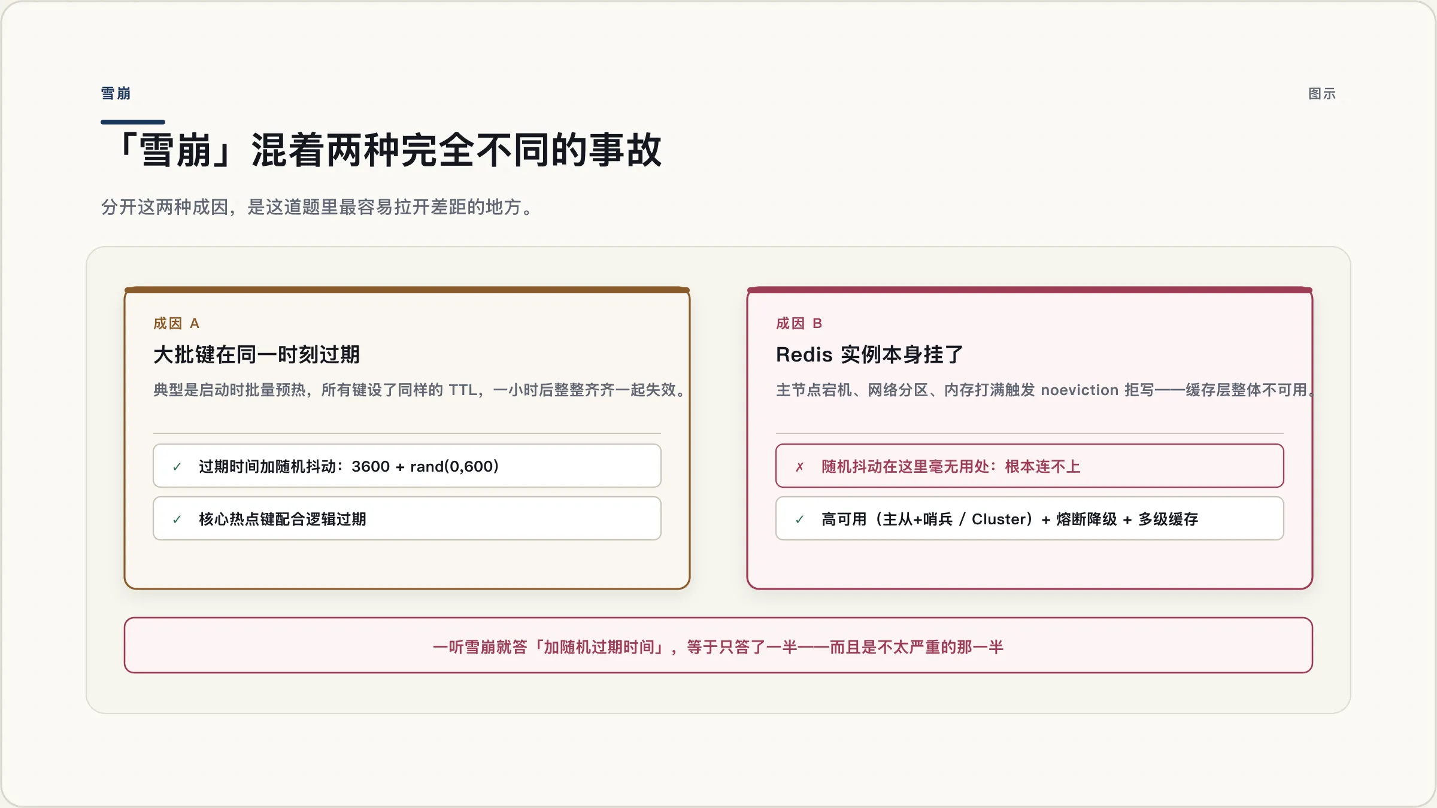
Task: Click the row 高可用（主从+哨兵 / Cluster）+ 熔断降级
Action: (1030, 518)
